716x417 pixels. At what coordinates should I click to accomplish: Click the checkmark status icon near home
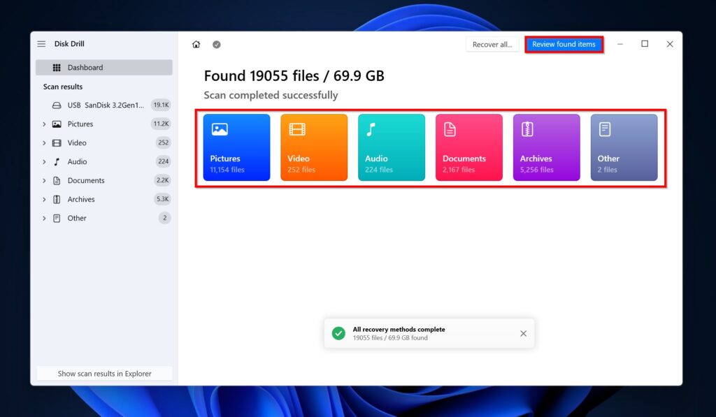coord(216,43)
